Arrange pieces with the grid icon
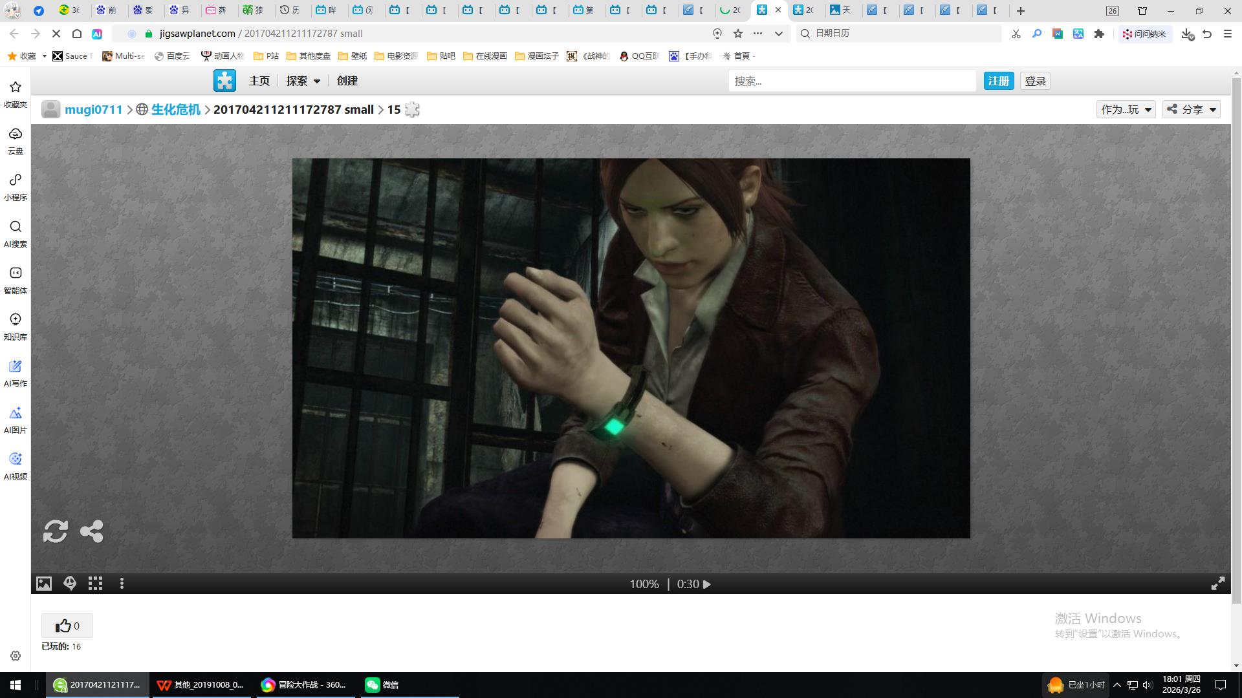The width and height of the screenshot is (1242, 698). pos(96,584)
